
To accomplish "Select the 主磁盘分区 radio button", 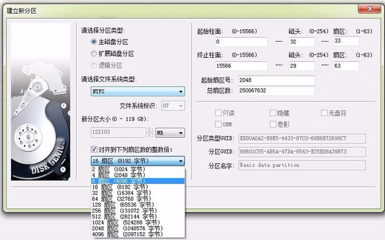I will click(x=94, y=42).
